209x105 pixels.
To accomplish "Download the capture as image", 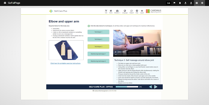I will (191, 3).
